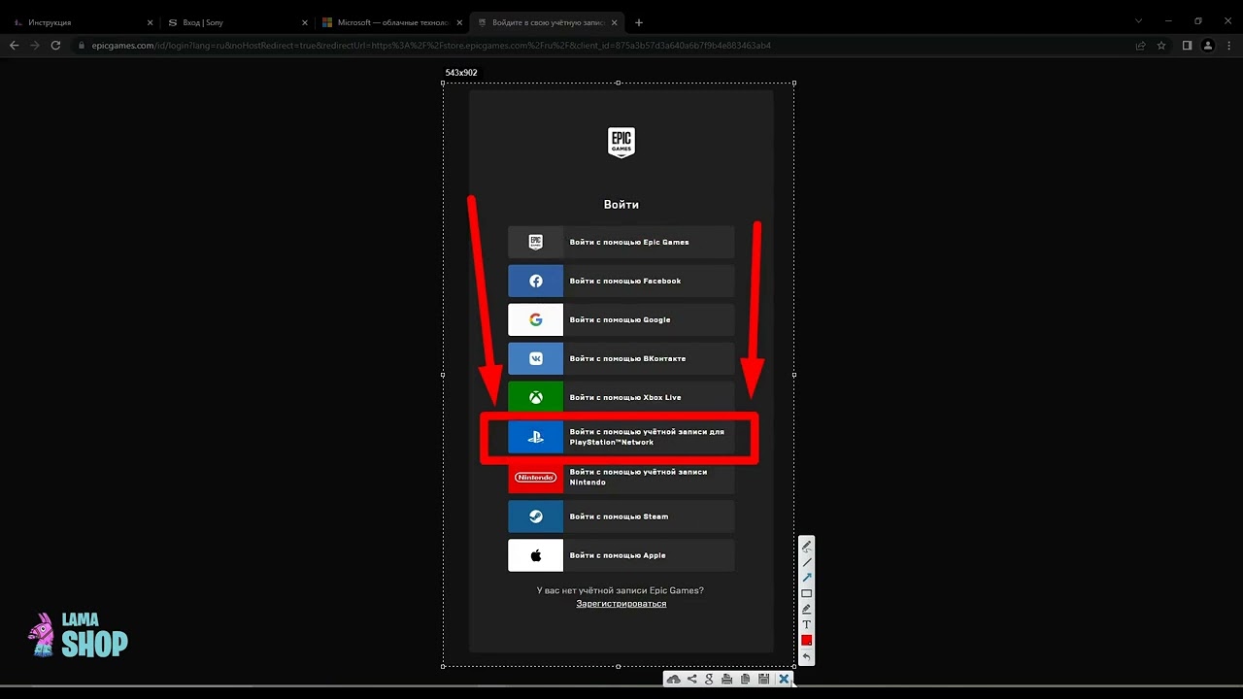
Task: Open a new browser tab
Action: (638, 22)
